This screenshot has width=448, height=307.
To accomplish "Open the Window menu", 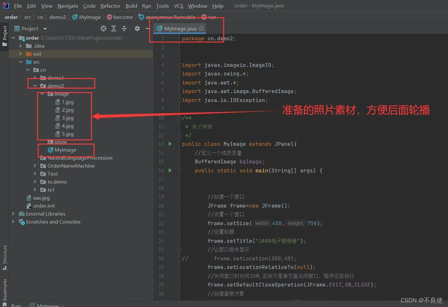I will coord(197,6).
